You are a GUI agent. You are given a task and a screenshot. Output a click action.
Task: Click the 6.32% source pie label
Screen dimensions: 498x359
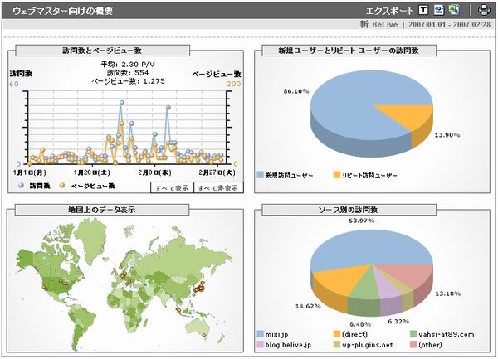398,321
